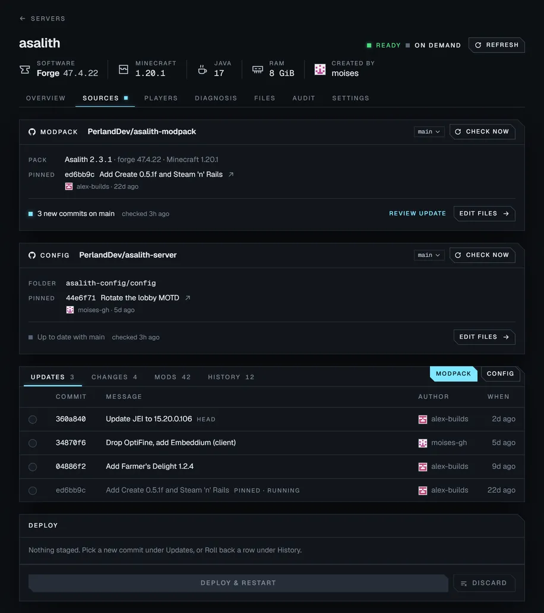544x613 pixels.
Task: Open the main branch dropdown for Modpack
Action: [429, 132]
